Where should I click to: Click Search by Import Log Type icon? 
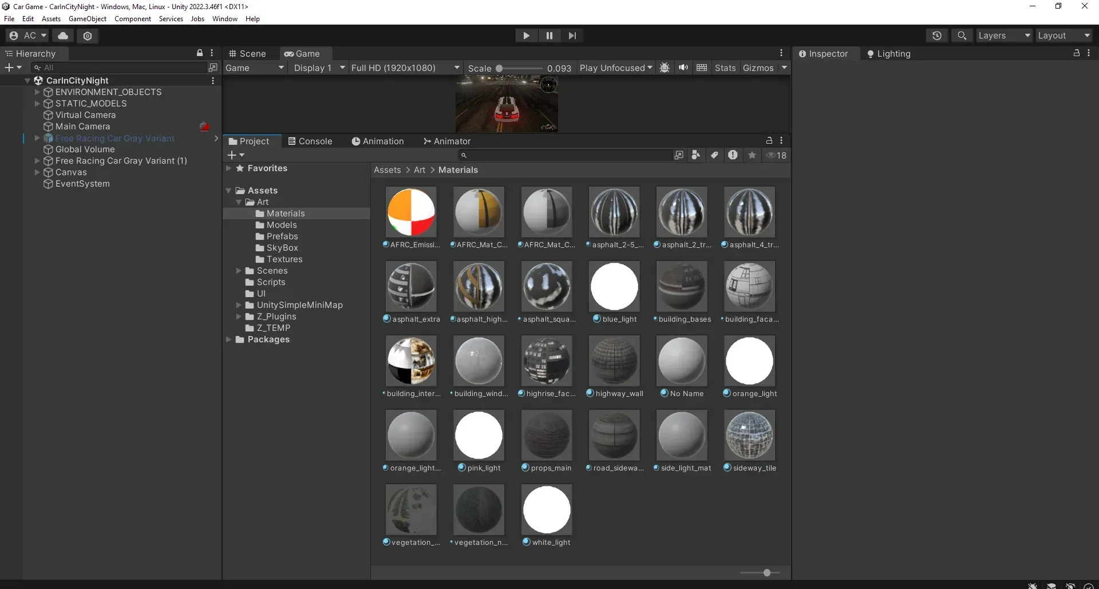(733, 155)
